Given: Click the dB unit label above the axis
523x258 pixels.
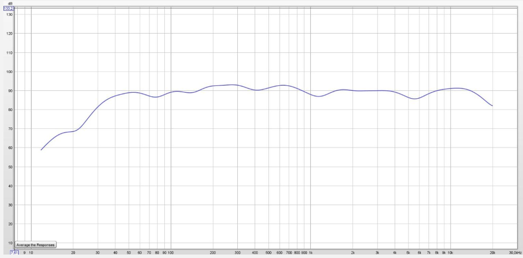Looking at the screenshot, I should [x=10, y=4].
